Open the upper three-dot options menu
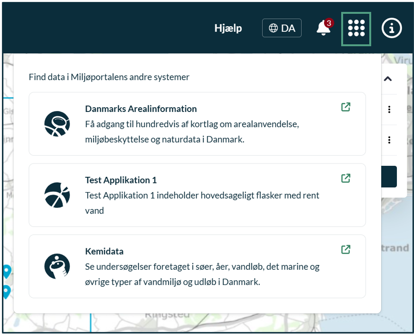Viewport: 414px width, 334px height. click(x=389, y=110)
